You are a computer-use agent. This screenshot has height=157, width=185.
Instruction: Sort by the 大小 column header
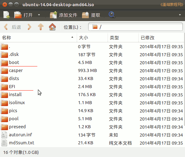point(92,38)
